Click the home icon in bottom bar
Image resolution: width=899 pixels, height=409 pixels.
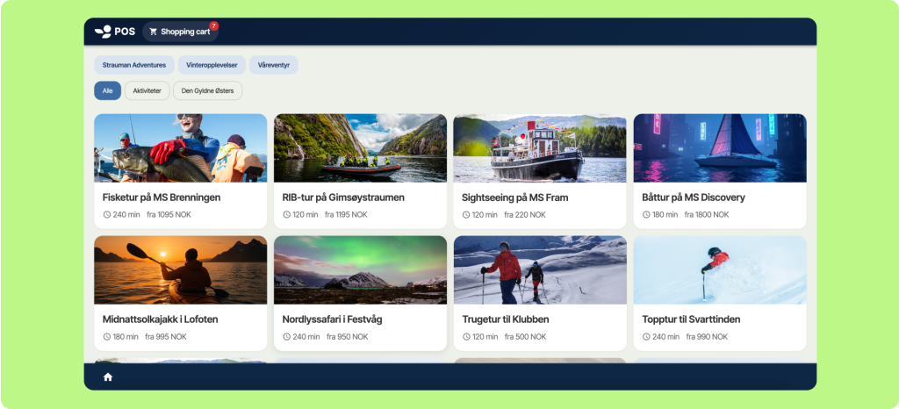pyautogui.click(x=108, y=377)
